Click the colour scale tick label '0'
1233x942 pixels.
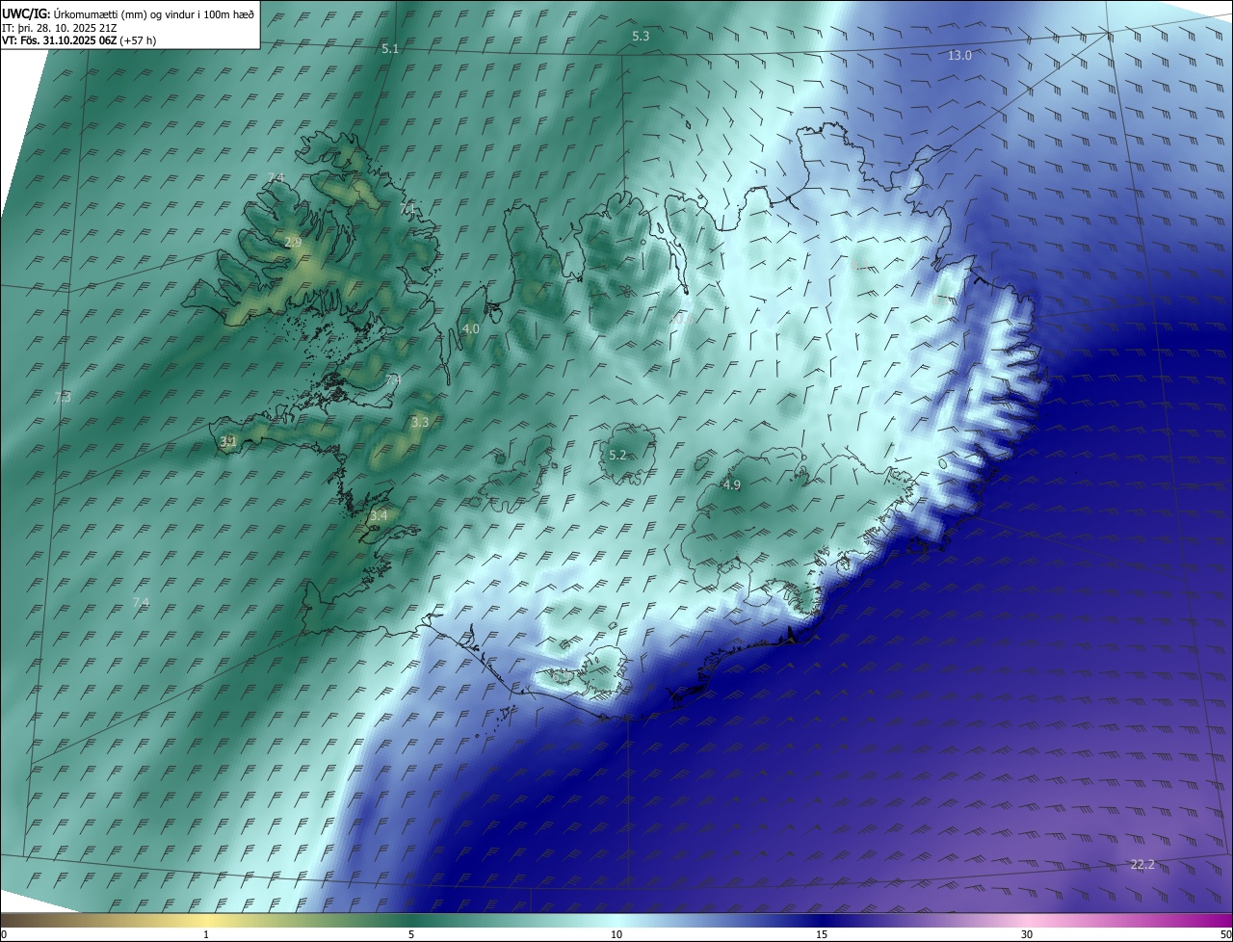click(x=4, y=934)
